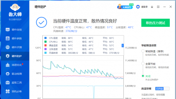Click the temperature-normal checkmark circle icon
Screen dimensions: 176x99
[41, 22]
